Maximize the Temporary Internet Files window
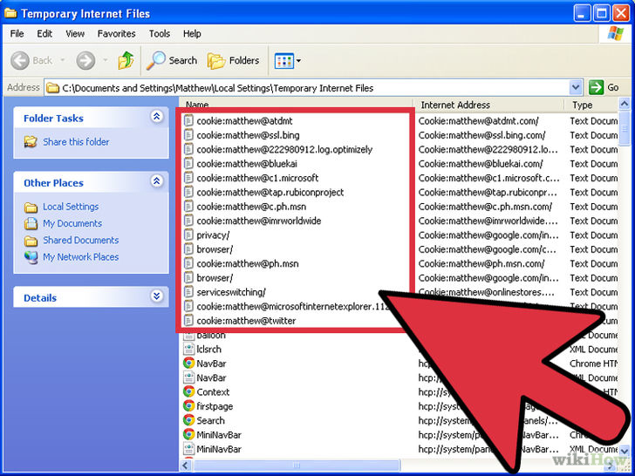This screenshot has height=476, width=635. point(601,14)
